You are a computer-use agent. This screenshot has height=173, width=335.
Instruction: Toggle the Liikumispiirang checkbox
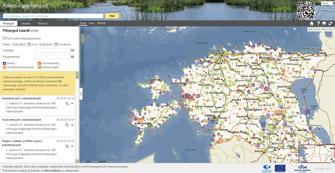pyautogui.click(x=39, y=63)
